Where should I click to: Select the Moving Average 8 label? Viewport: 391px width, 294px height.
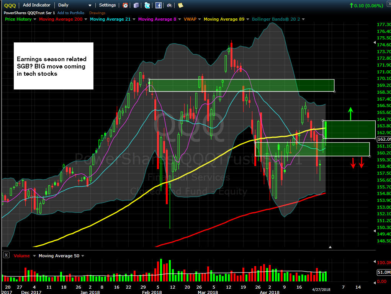click(157, 19)
